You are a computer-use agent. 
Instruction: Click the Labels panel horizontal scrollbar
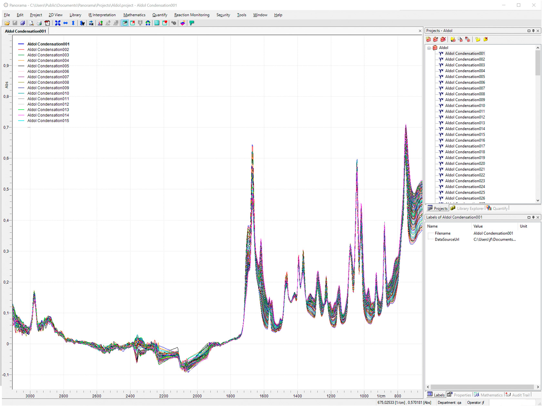coord(482,387)
